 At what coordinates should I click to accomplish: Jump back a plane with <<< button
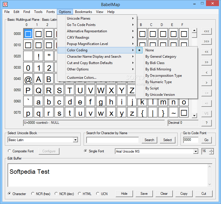(x=207, y=31)
